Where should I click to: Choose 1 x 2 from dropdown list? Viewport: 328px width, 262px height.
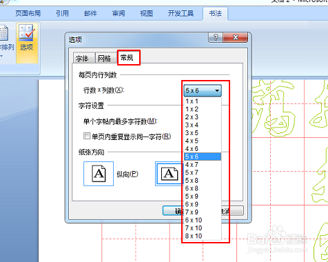coord(203,109)
